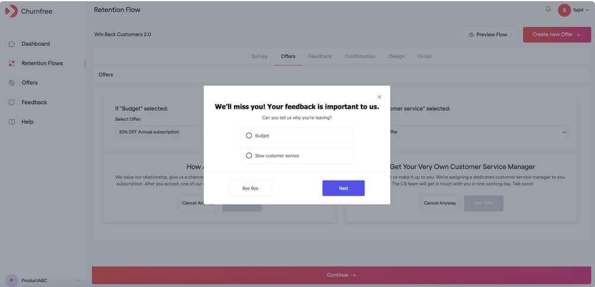Click the Retention Flows sidebar icon
The height and width of the screenshot is (287, 595).
point(12,63)
